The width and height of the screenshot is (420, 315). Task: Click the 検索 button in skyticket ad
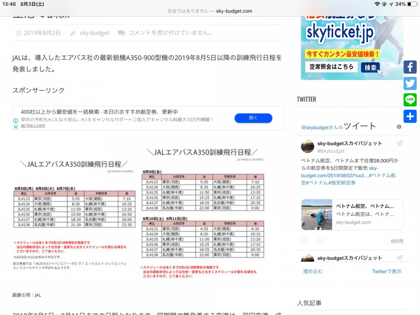coord(370,67)
